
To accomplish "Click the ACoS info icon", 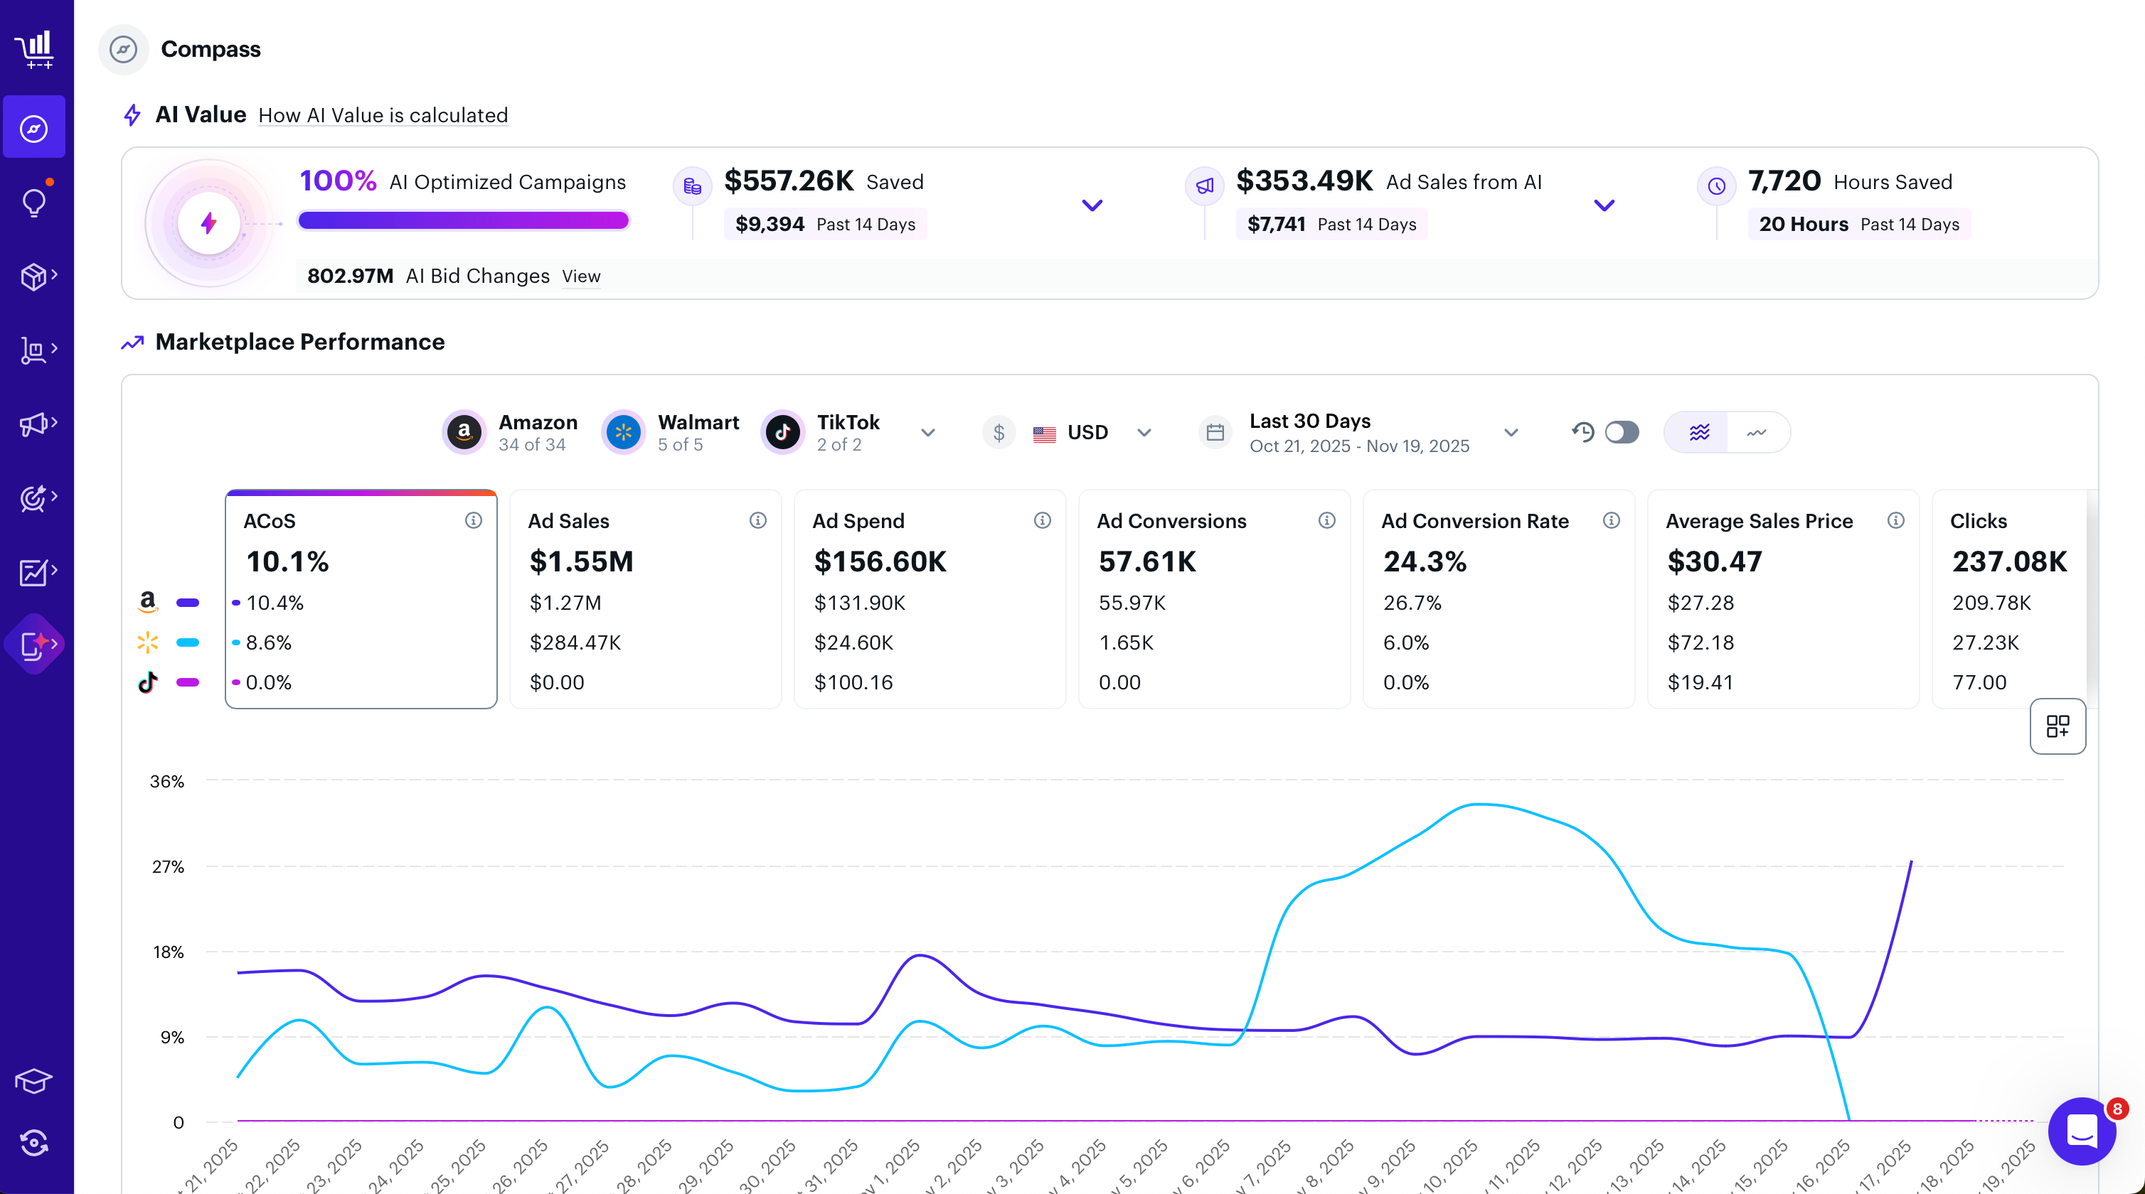I will (473, 520).
